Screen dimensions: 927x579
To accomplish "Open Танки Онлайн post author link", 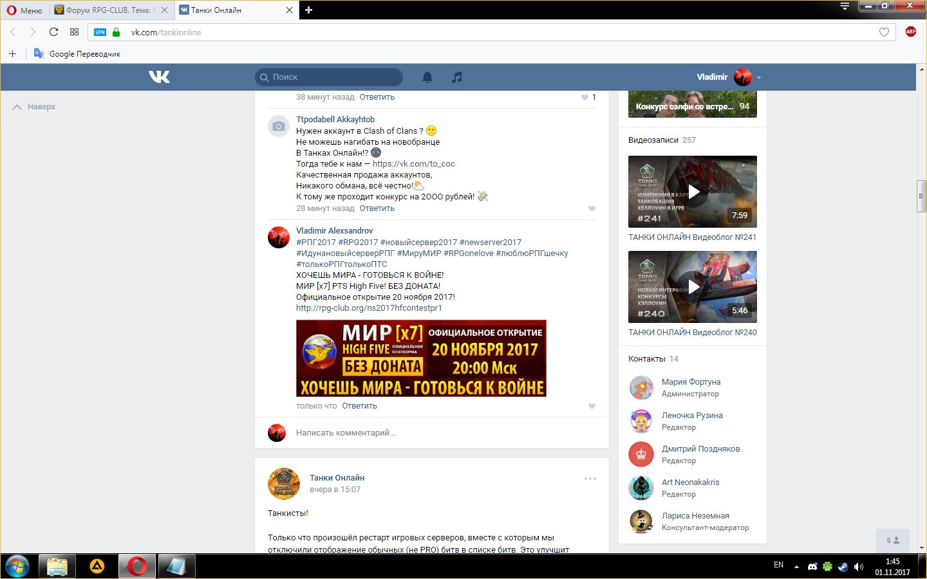I will [x=337, y=478].
